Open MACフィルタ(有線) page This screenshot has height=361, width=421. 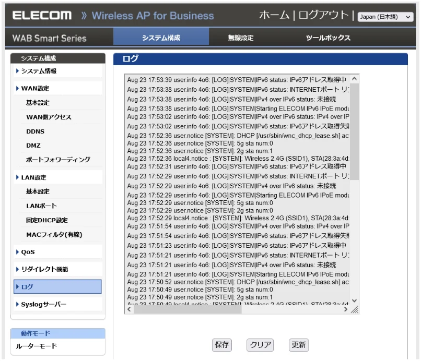pos(54,235)
